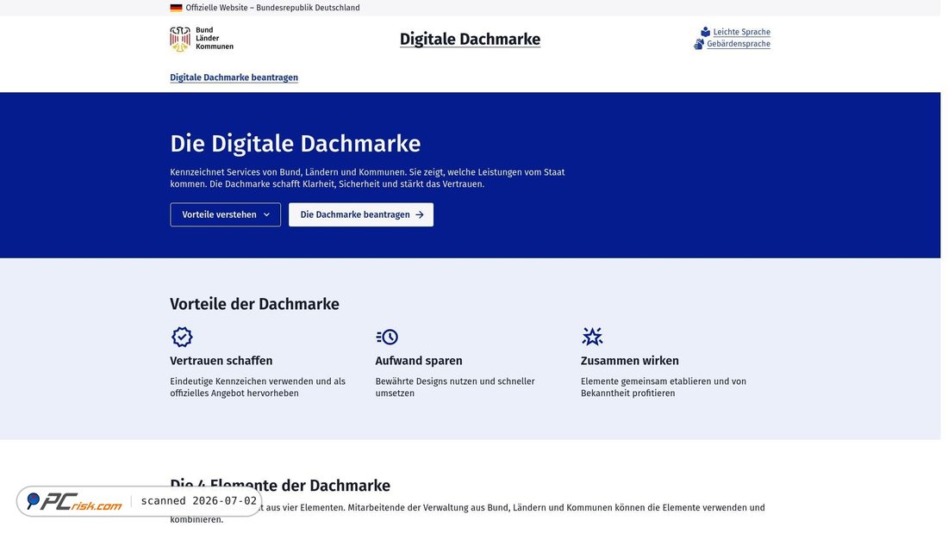The width and height of the screenshot is (948, 533).
Task: Click the chevron in Vorteile verstehen
Action: (266, 214)
